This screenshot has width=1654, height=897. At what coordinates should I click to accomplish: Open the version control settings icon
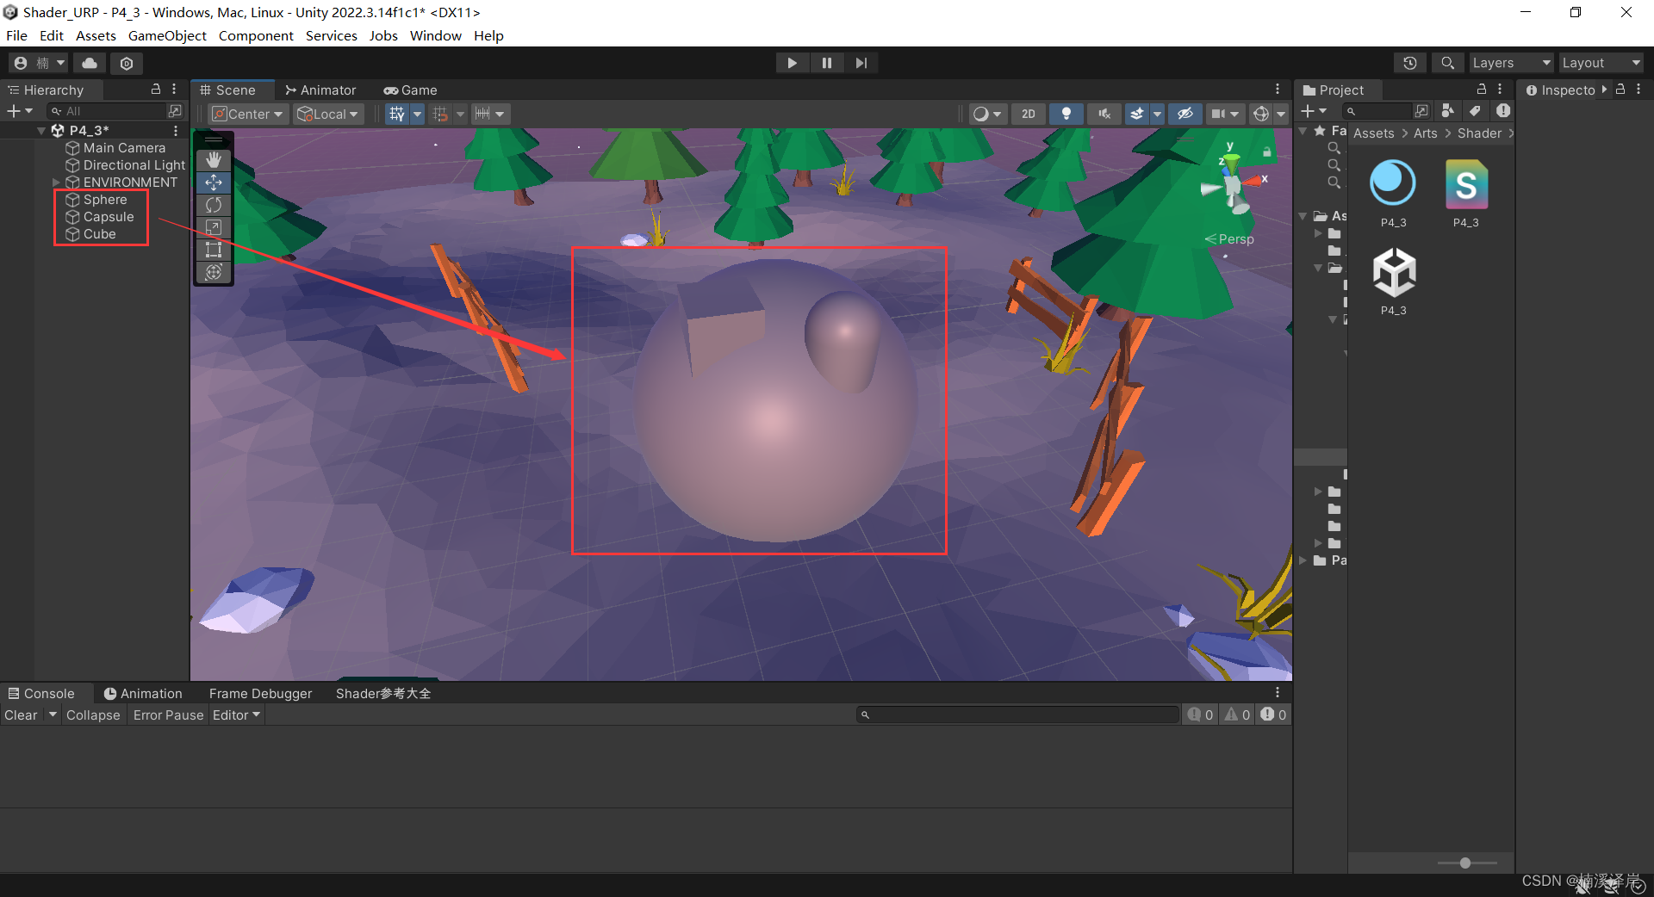(127, 63)
